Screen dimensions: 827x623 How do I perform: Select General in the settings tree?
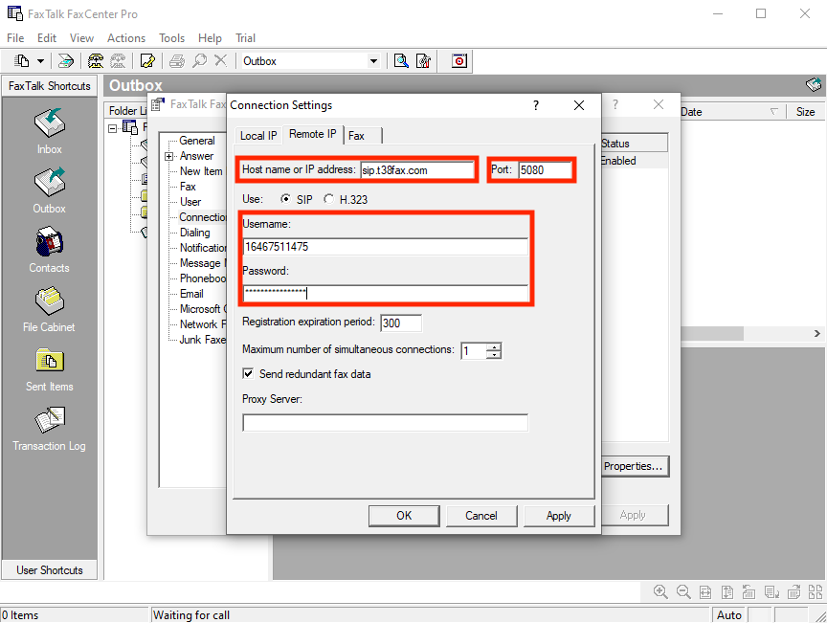197,141
